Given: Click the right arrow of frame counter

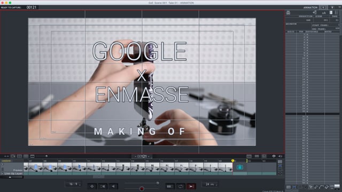Looking at the screenshot, I should click(149, 156).
